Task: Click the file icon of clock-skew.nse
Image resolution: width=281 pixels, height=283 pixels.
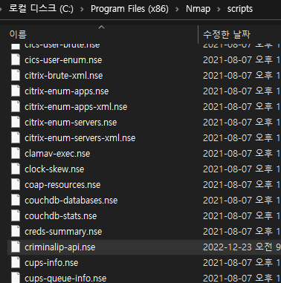Action: click(x=16, y=169)
